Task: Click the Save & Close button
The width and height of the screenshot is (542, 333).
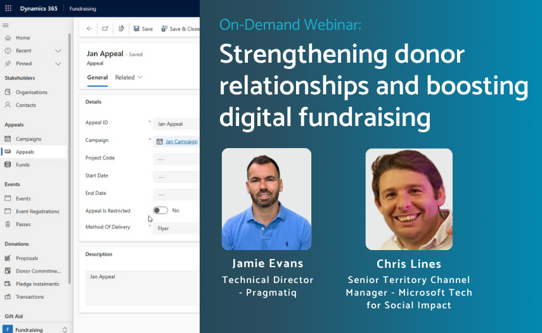Action: (181, 28)
